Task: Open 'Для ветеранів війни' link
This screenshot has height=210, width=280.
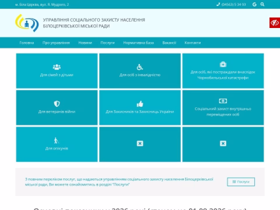Action: (57, 111)
